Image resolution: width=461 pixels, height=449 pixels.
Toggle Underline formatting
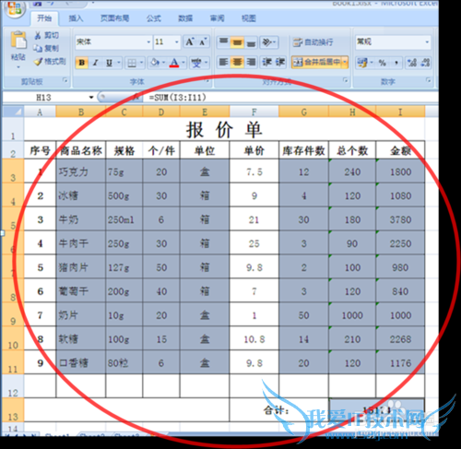point(109,63)
